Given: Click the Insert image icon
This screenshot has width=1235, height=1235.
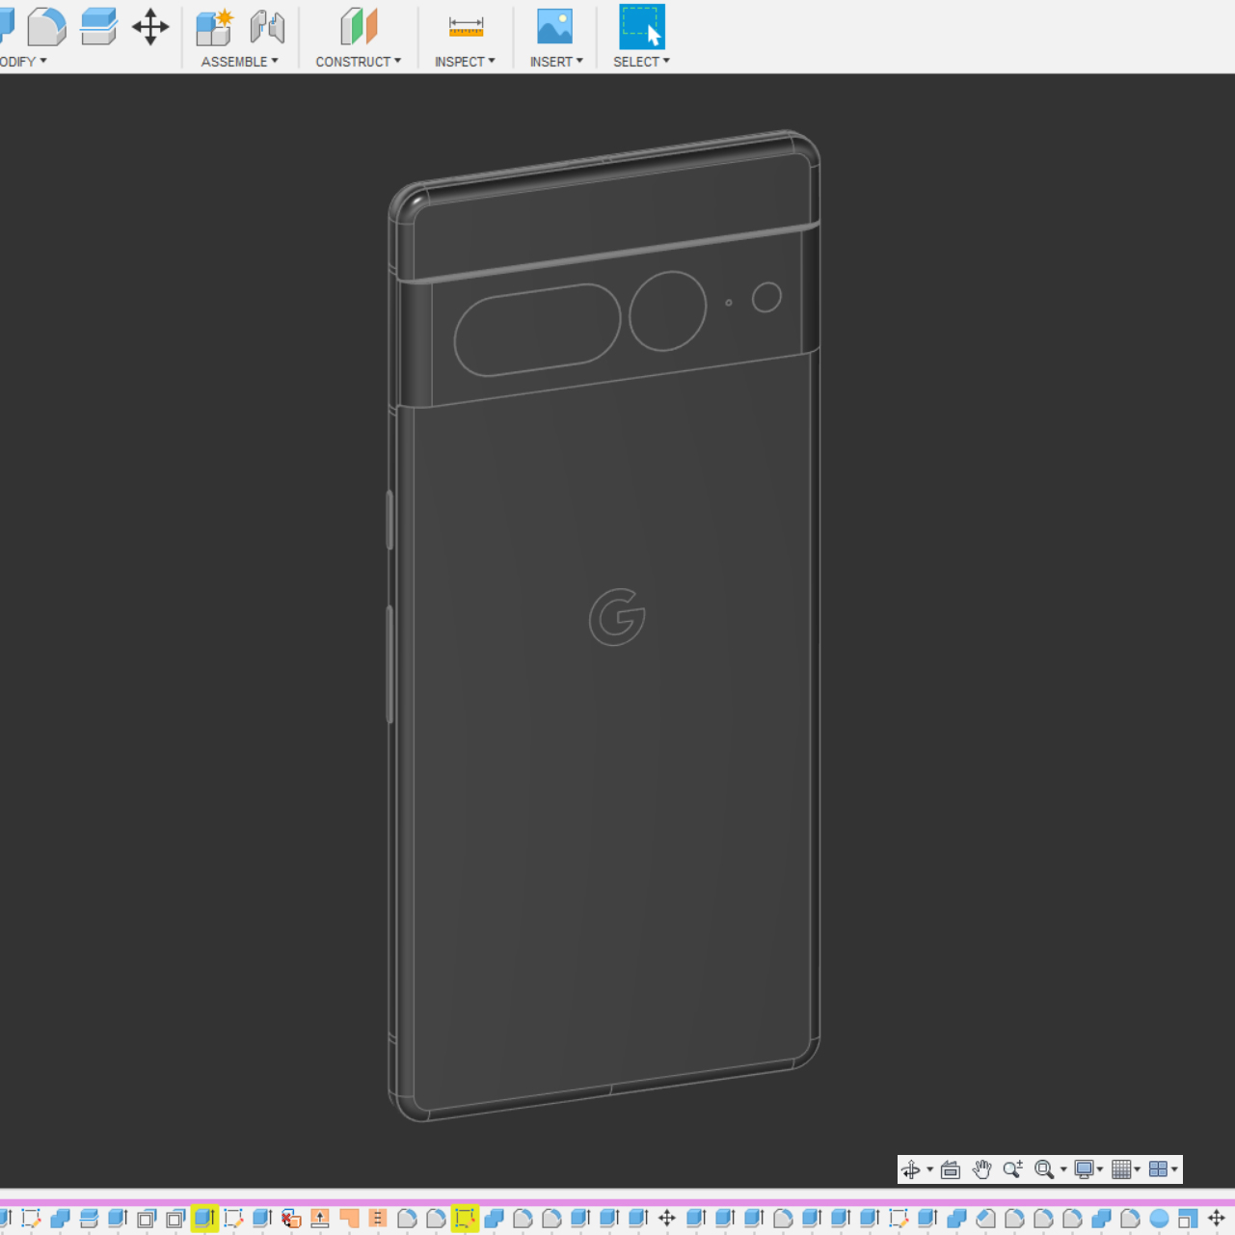Looking at the screenshot, I should point(554,27).
